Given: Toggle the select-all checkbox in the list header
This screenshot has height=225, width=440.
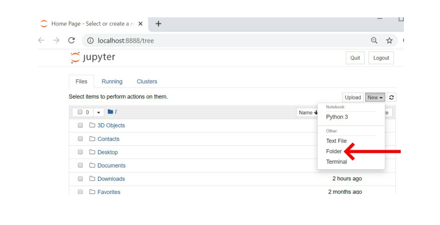Looking at the screenshot, I should click(x=80, y=112).
